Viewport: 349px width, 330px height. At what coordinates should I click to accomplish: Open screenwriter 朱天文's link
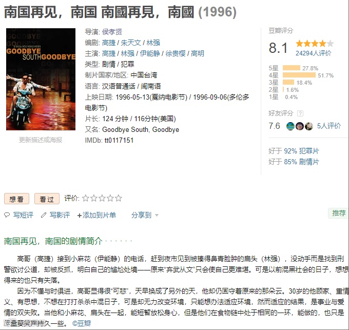click(131, 43)
